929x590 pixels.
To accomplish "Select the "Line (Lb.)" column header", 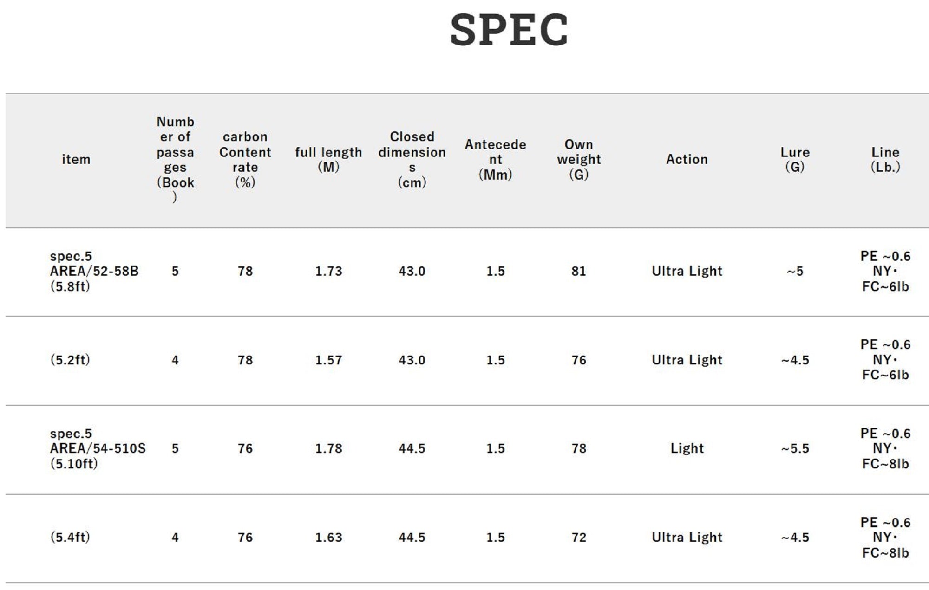I will [885, 159].
